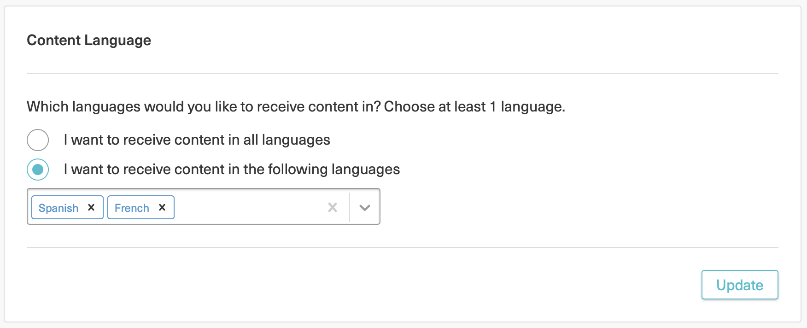Focus the empty area of language input
This screenshot has width=807, height=328.
coord(249,208)
